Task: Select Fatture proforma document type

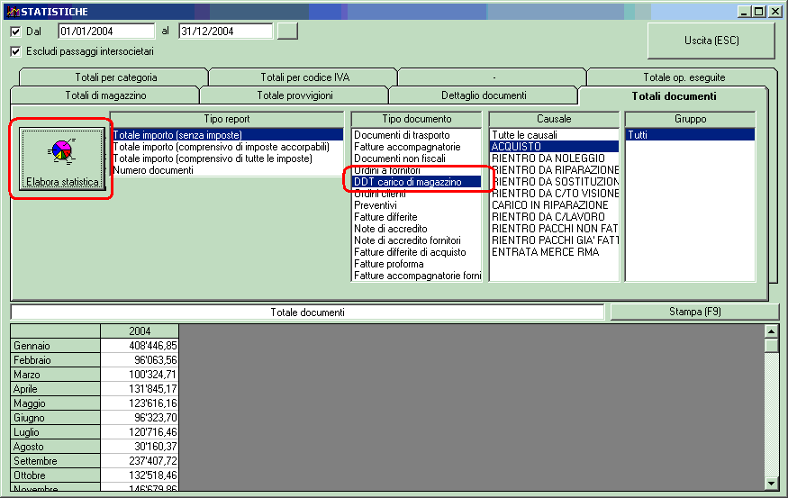Action: click(x=417, y=264)
